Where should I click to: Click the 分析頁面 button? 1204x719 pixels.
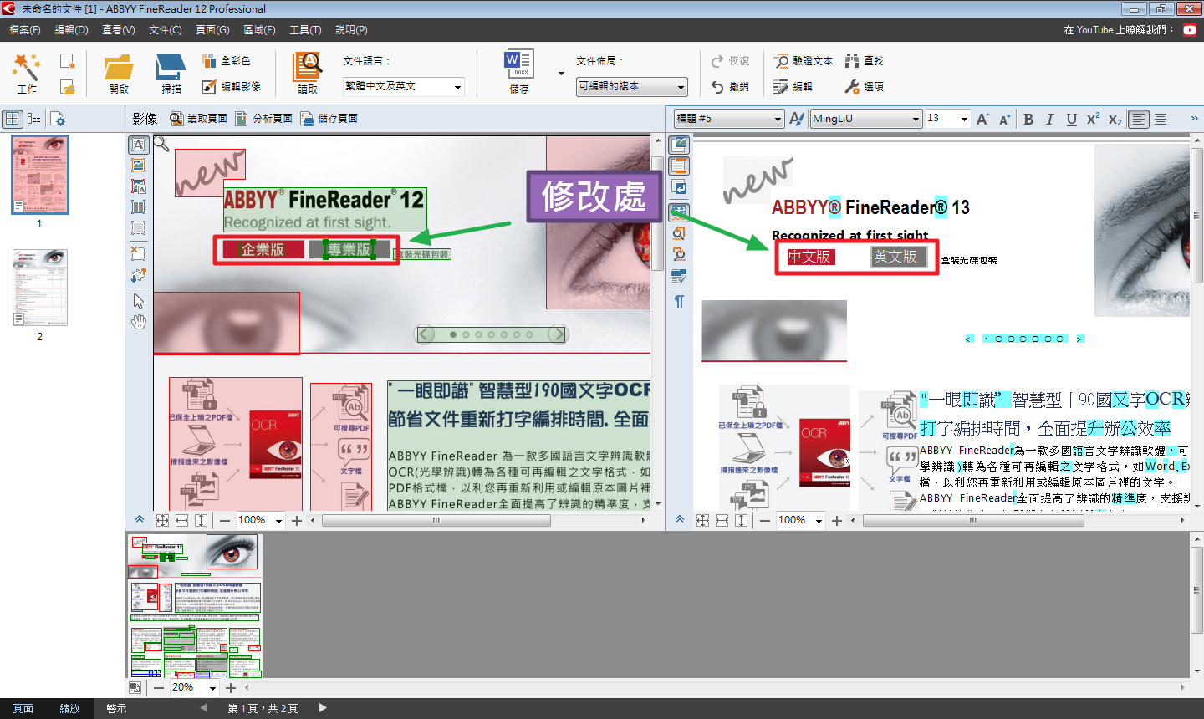pyautogui.click(x=264, y=119)
